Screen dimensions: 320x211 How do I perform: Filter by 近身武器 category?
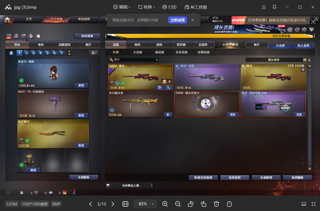click(181, 52)
